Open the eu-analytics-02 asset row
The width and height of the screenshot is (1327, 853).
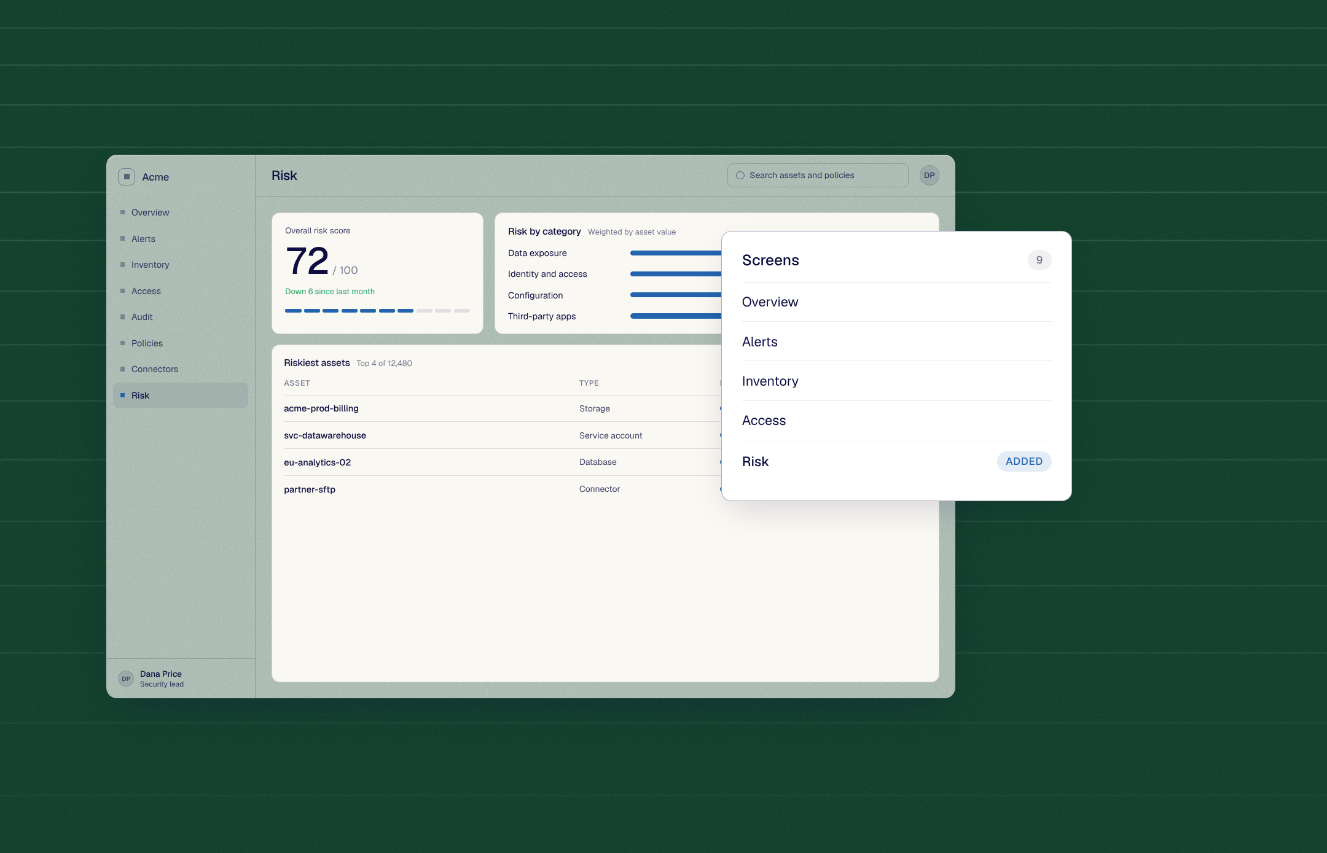503,462
